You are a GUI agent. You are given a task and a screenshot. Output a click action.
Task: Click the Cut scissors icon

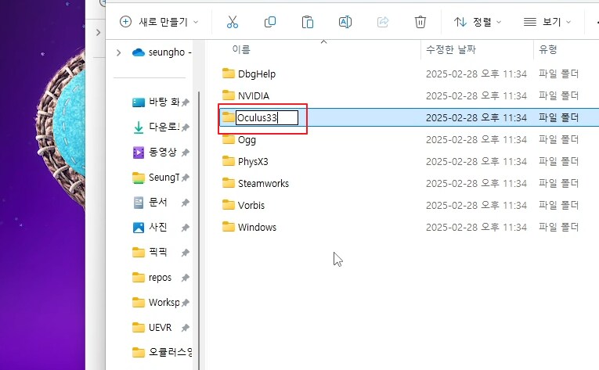233,22
